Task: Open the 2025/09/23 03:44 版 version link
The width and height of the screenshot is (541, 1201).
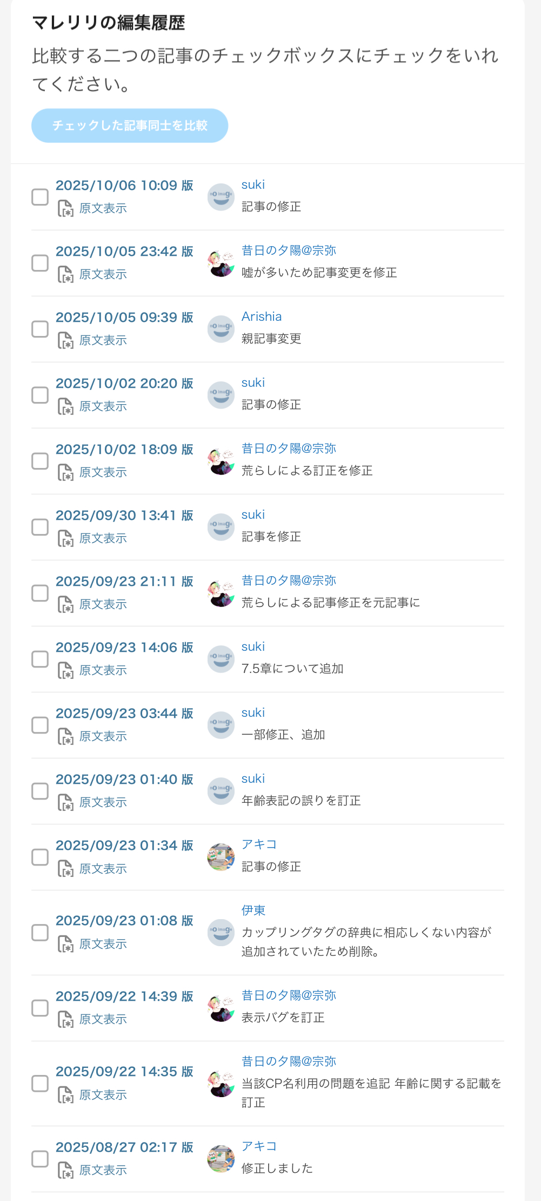Action: pyautogui.click(x=124, y=714)
